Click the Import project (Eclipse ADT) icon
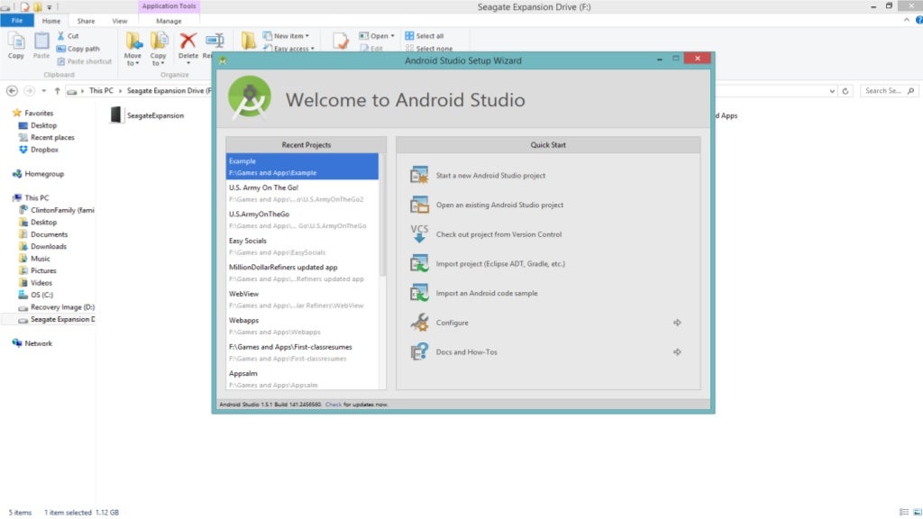Viewport: 923px width, 519px height. 419,263
